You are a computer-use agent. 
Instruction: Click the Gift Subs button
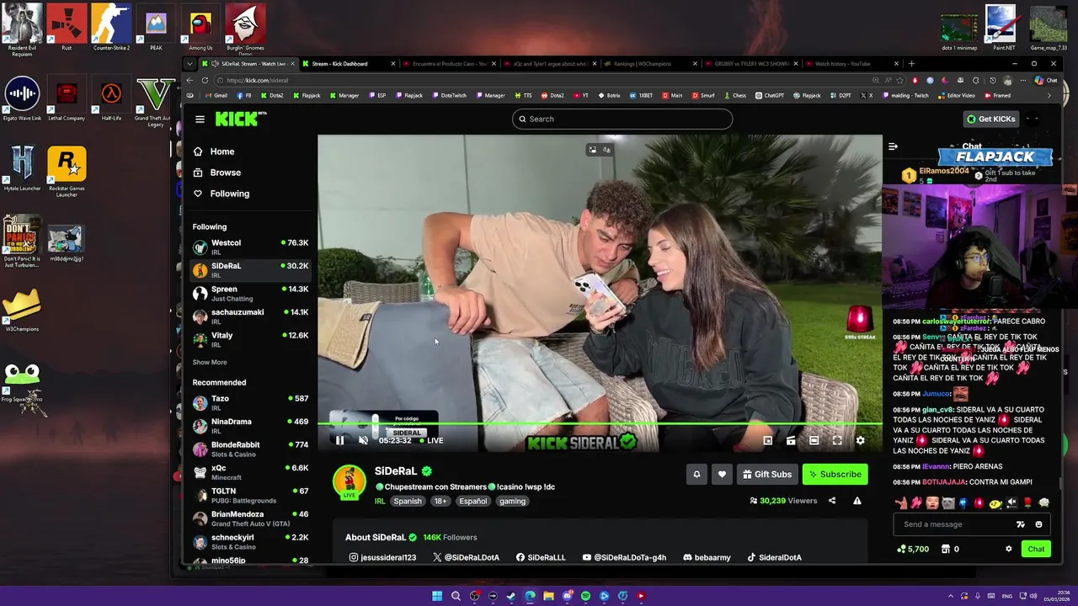tap(768, 474)
